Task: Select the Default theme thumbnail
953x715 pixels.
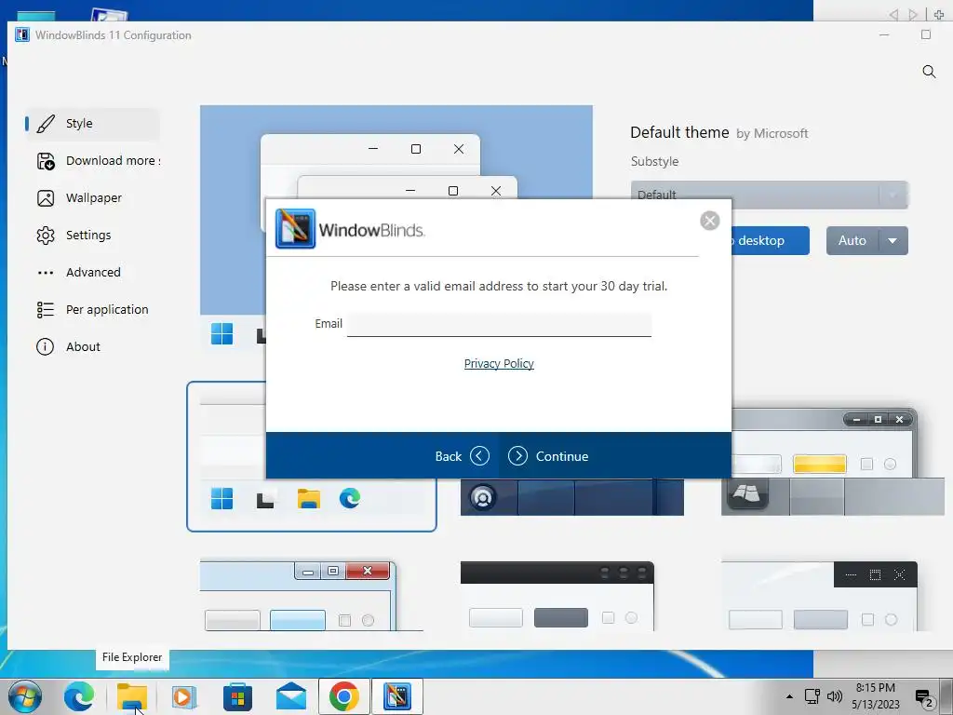Action: point(311,456)
